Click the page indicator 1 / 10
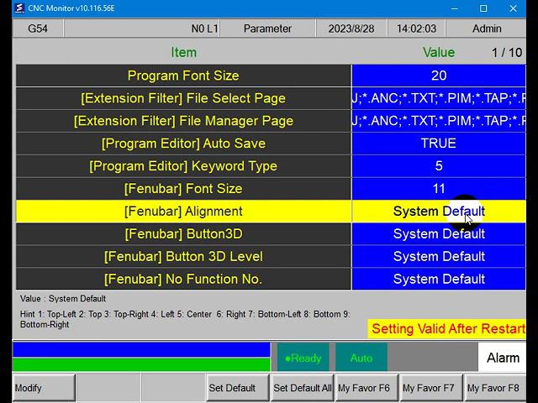This screenshot has height=403, width=538. (507, 52)
